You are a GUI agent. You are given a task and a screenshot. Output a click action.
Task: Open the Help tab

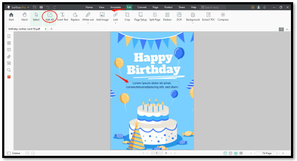193,7
